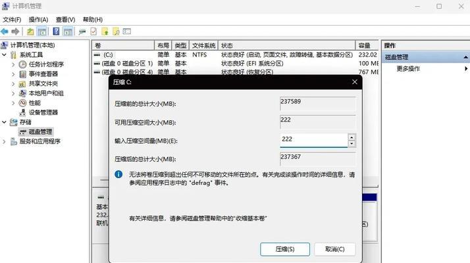This screenshot has width=470, height=263.
Task: Click the checkmark document toolbar icon
Action: (x=93, y=32)
